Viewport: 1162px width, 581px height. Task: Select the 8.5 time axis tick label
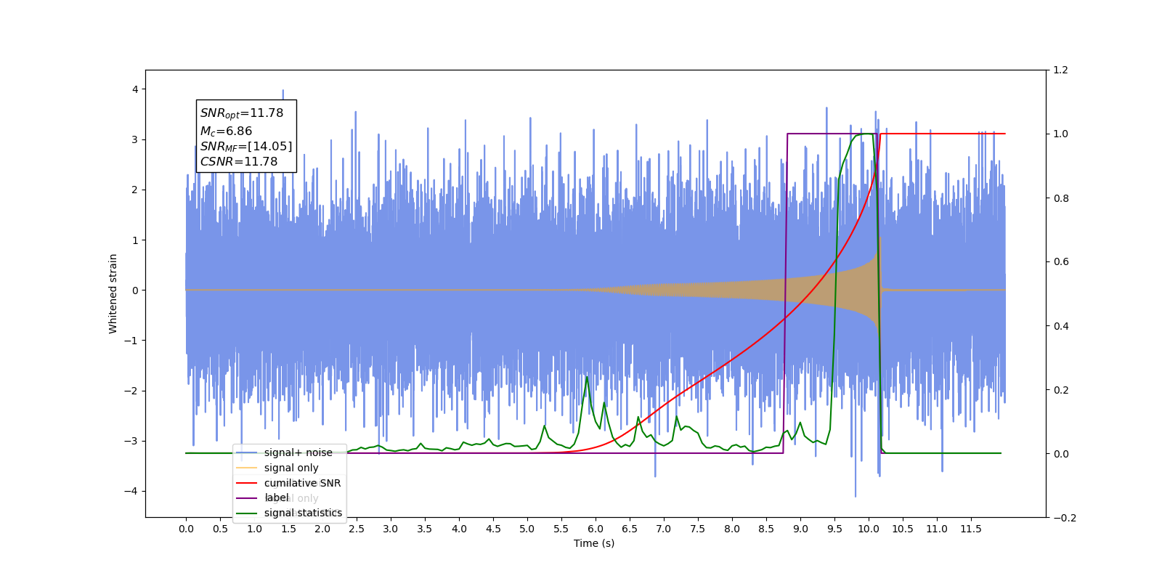coord(766,529)
